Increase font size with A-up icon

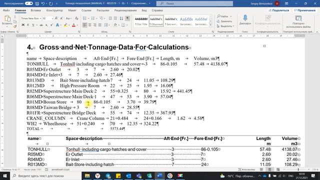(56, 18)
